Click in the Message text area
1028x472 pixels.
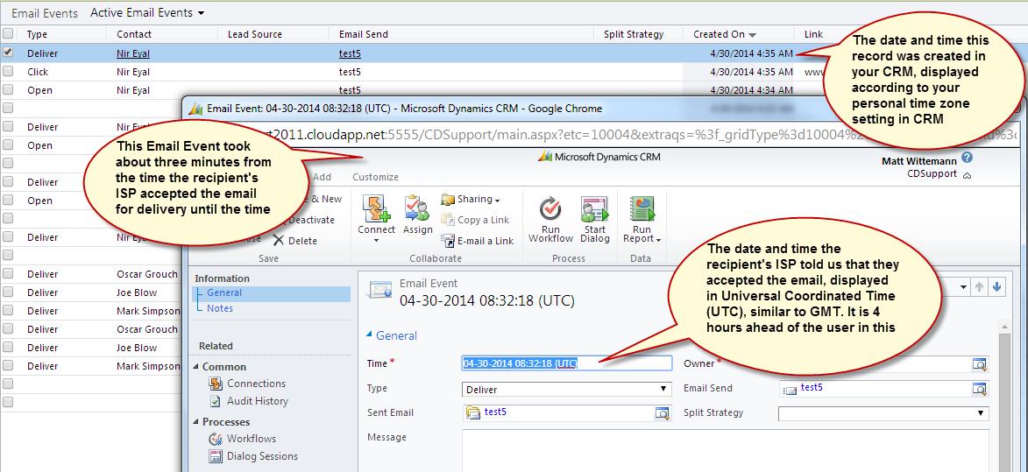(x=725, y=450)
